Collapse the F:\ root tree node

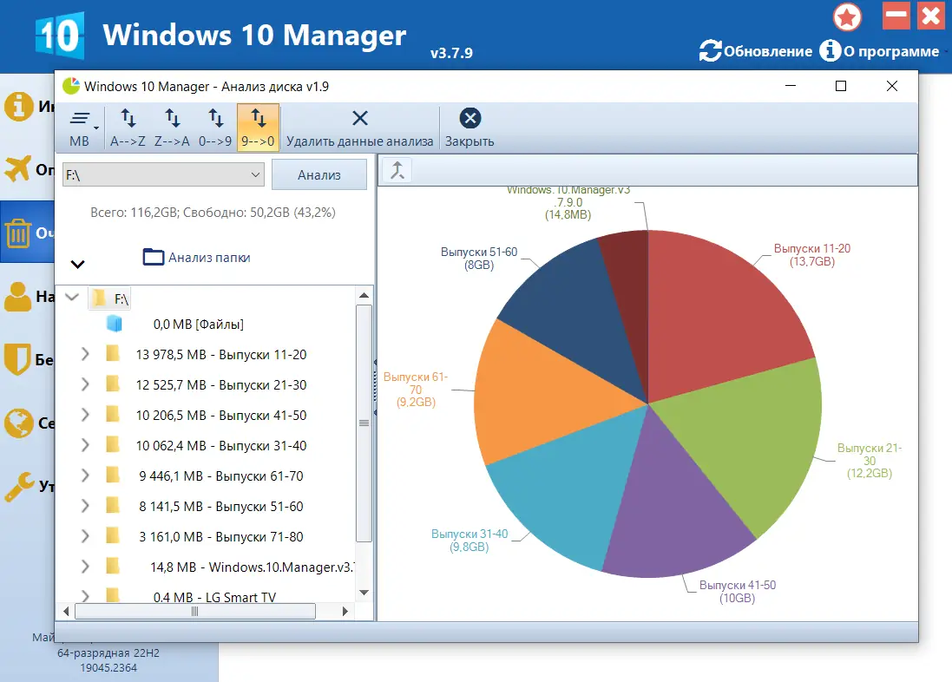[x=72, y=297]
